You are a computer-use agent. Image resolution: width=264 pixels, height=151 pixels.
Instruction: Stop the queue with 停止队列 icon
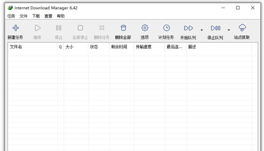tap(216, 28)
